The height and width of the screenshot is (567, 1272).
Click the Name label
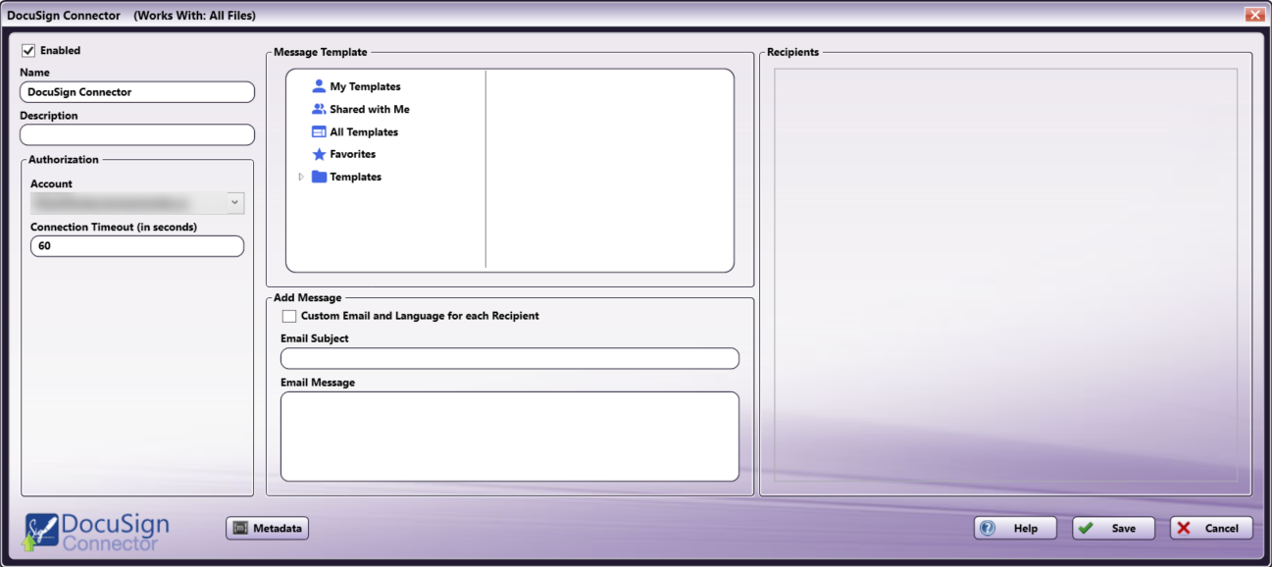pyautogui.click(x=34, y=73)
